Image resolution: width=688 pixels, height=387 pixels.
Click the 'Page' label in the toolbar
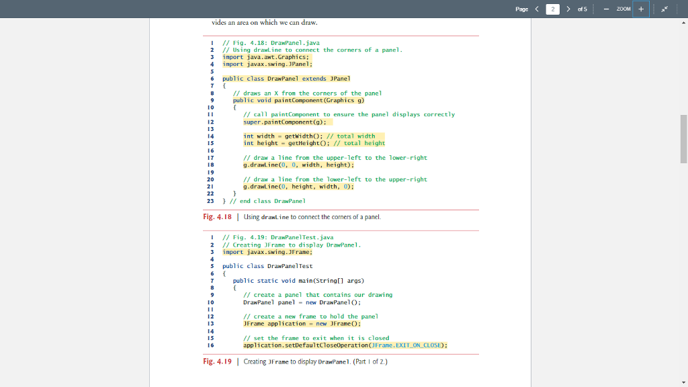(x=522, y=9)
